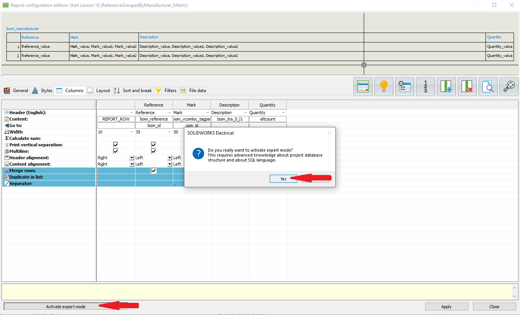This screenshot has height=315, width=520.
Task: Confirm expert mode by clicking Yes
Action: [x=283, y=179]
